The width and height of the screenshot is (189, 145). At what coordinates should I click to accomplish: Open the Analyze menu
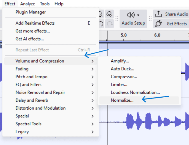point(27,4)
